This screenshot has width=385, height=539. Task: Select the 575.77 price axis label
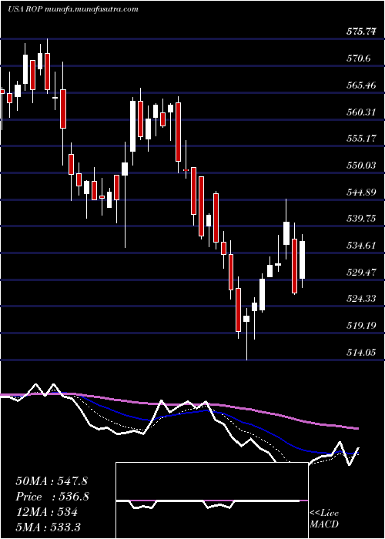(361, 32)
